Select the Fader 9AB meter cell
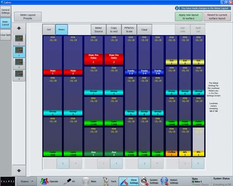The height and width of the screenshot is (186, 233). tap(53, 137)
